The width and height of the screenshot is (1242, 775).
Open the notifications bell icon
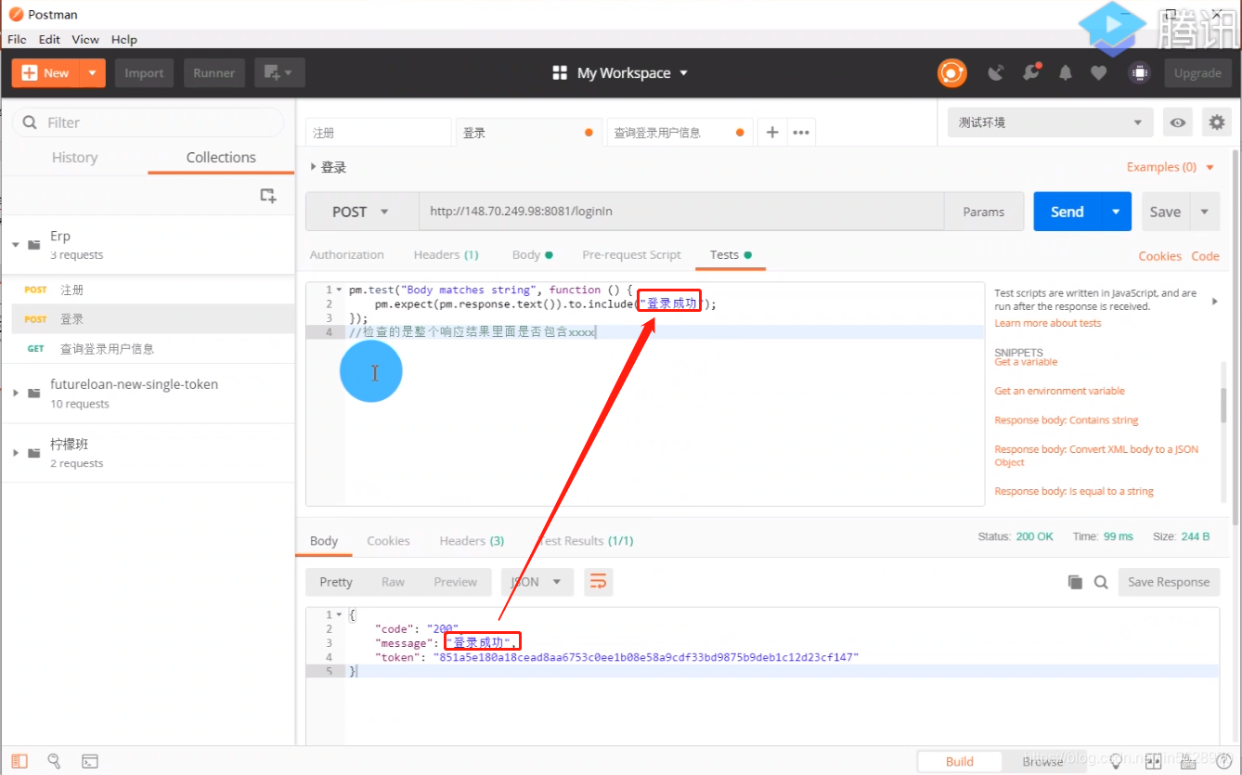1066,73
